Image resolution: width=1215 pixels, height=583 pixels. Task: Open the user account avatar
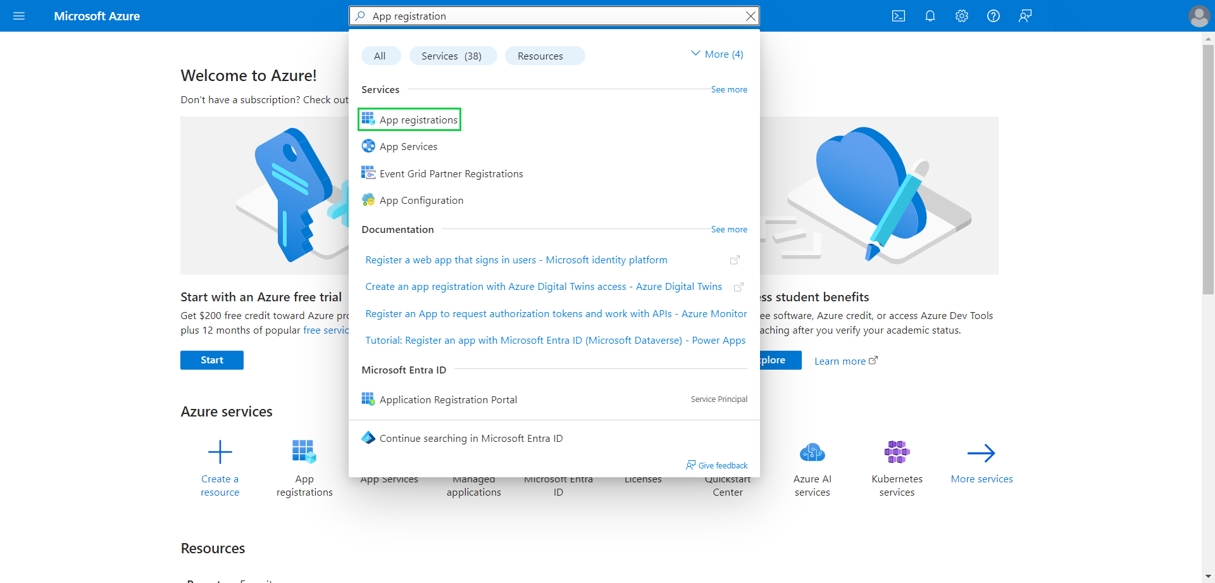tap(1199, 16)
